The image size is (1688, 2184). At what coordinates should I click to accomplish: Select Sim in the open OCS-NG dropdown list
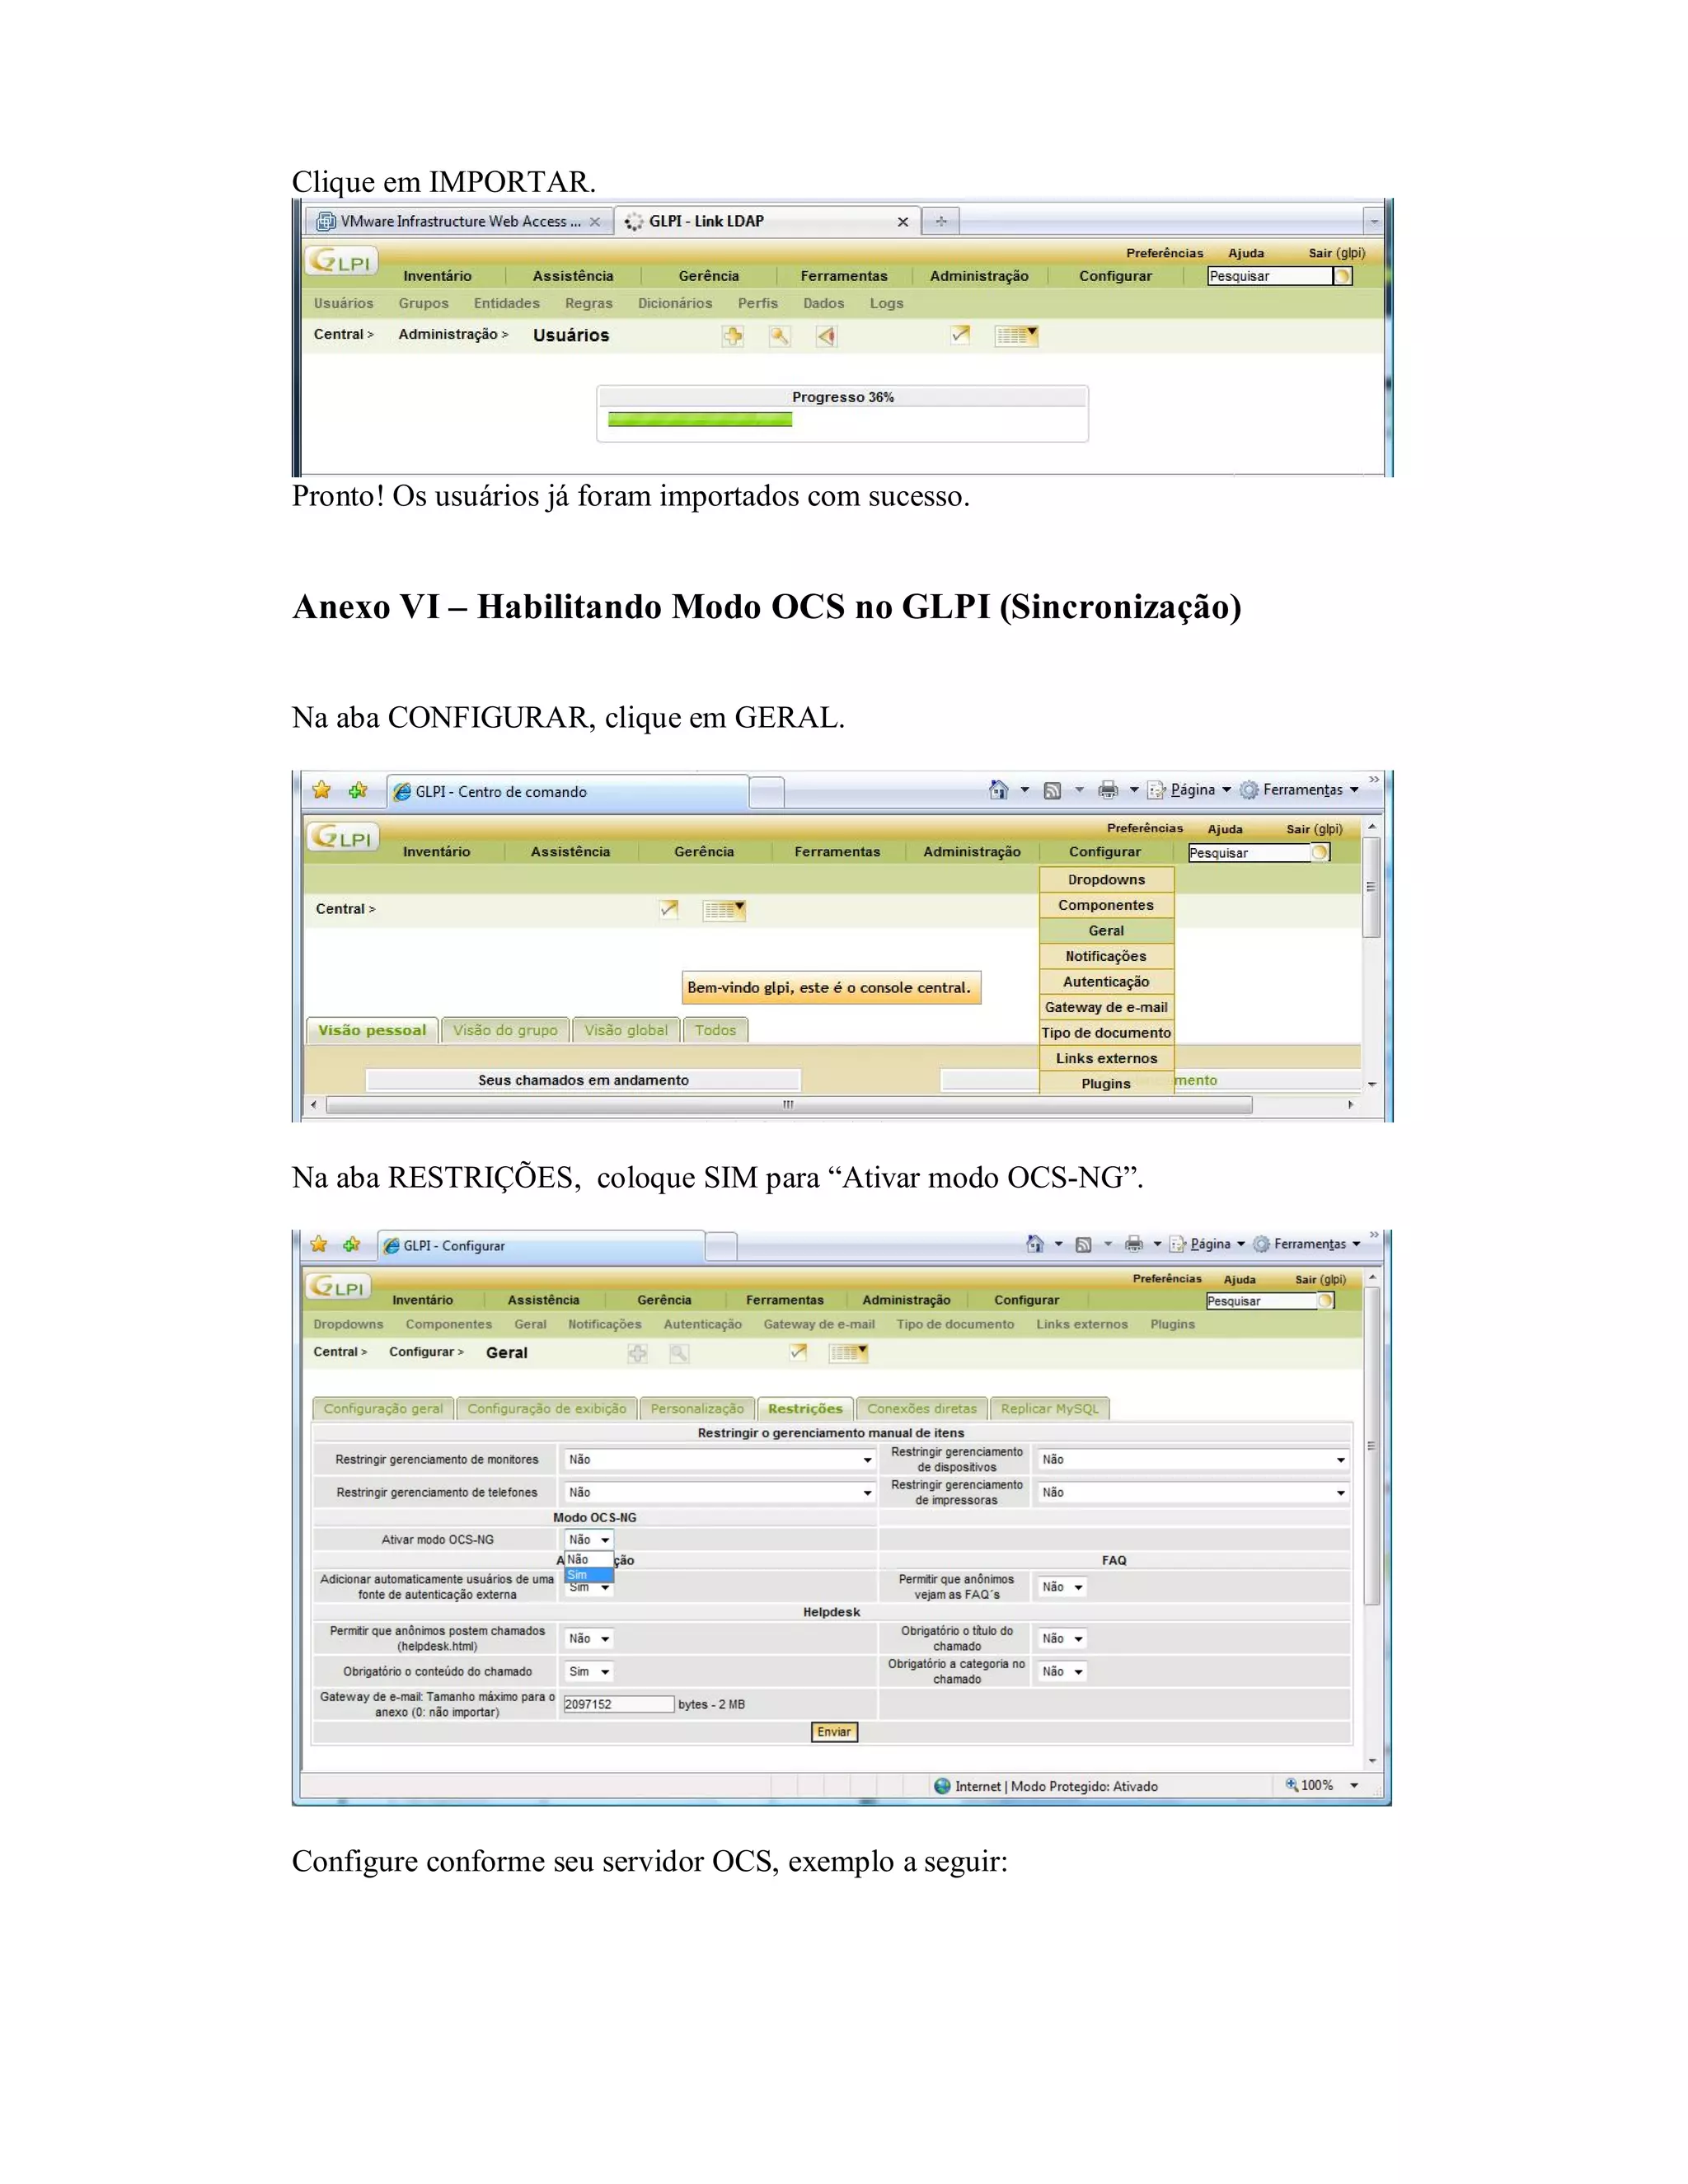click(589, 1575)
